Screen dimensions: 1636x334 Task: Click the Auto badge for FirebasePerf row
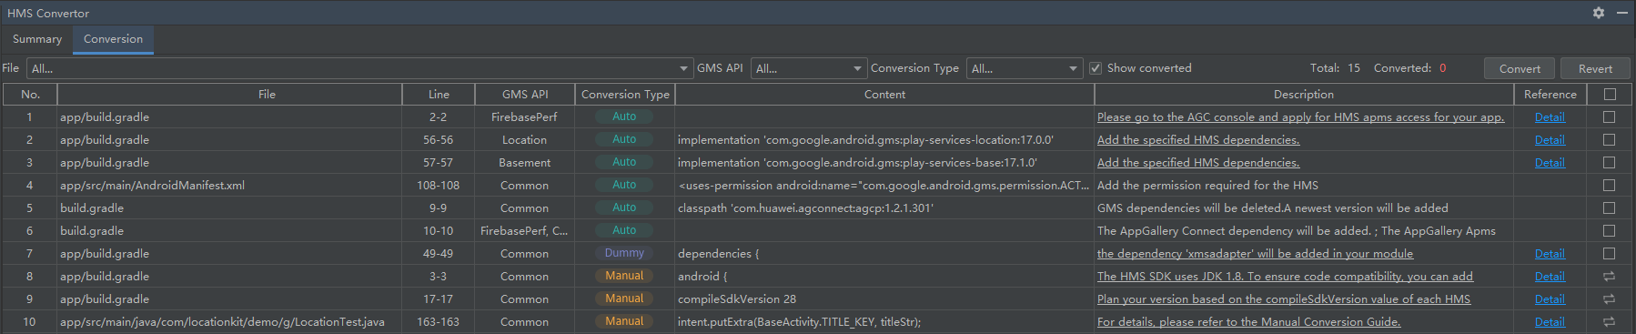[624, 116]
